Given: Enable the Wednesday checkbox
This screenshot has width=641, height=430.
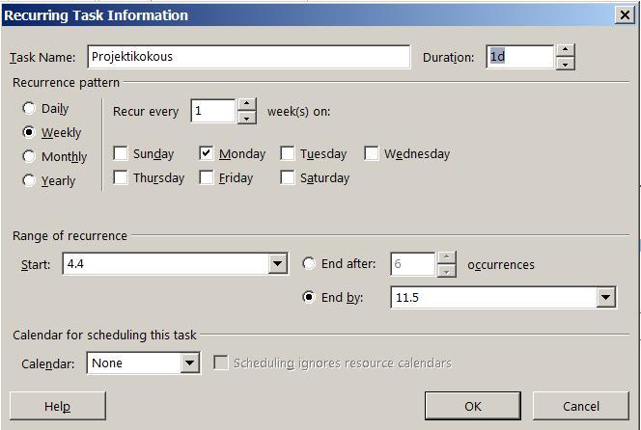Looking at the screenshot, I should pyautogui.click(x=372, y=153).
